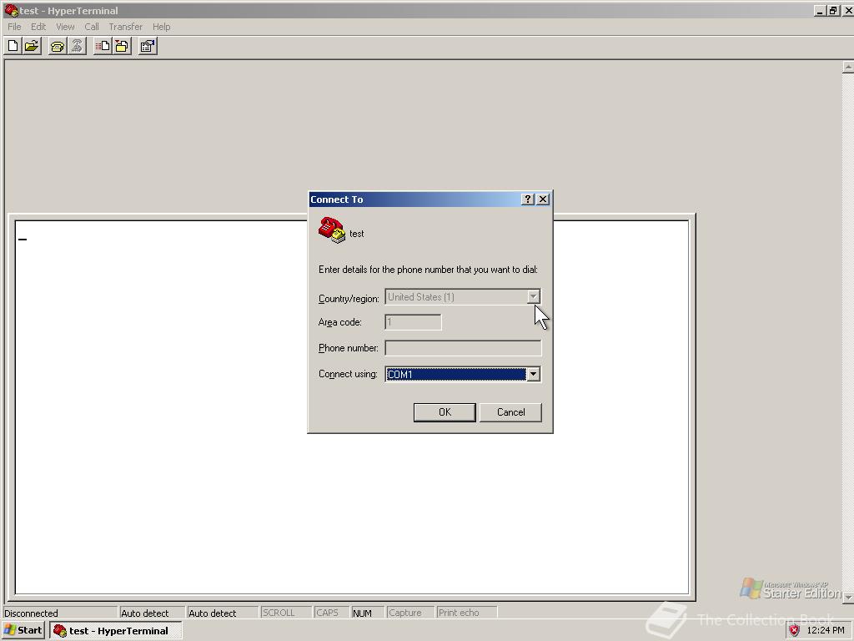Click the test - HyperTerminal taskbar button
854x641 pixels.
[115, 631]
